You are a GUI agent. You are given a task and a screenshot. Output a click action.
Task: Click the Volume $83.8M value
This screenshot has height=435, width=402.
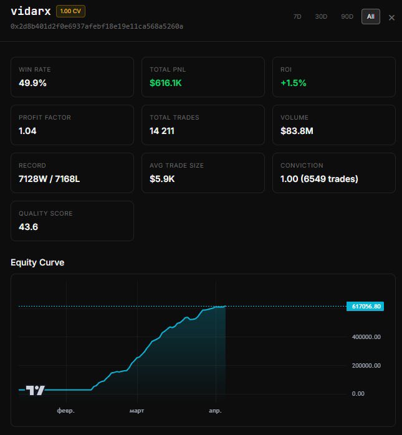[297, 131]
